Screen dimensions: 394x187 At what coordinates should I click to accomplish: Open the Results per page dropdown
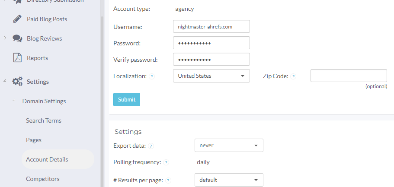click(229, 180)
